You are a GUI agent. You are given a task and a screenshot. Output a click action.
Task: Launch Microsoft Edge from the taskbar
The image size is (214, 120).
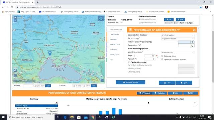pyautogui.click(x=65, y=117)
